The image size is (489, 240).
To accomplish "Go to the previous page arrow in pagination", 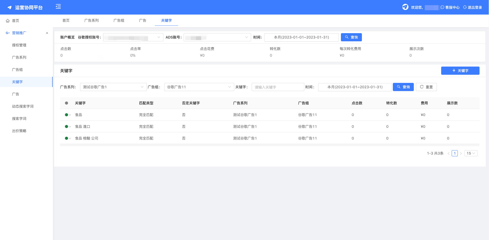I will tap(448, 154).
